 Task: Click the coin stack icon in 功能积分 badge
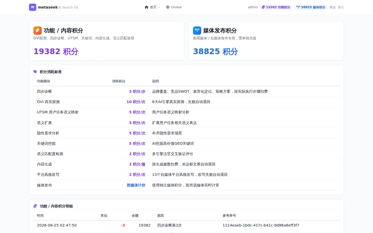pos(263,7)
